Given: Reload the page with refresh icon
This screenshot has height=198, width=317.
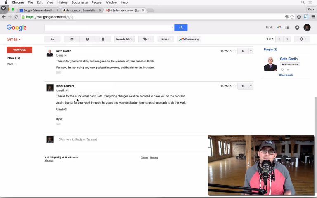Looking at the screenshot, I should 16,17.
